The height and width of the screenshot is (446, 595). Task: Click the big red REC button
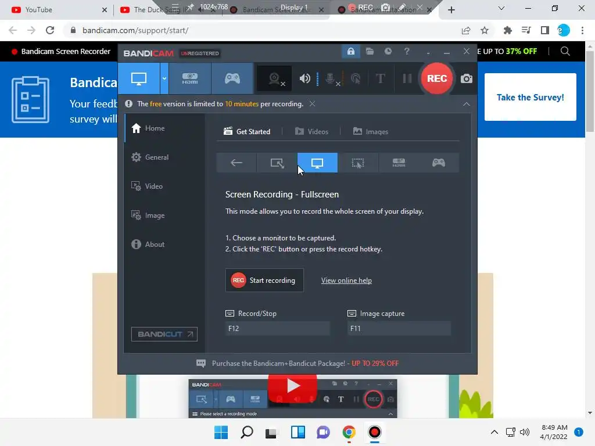pos(437,78)
